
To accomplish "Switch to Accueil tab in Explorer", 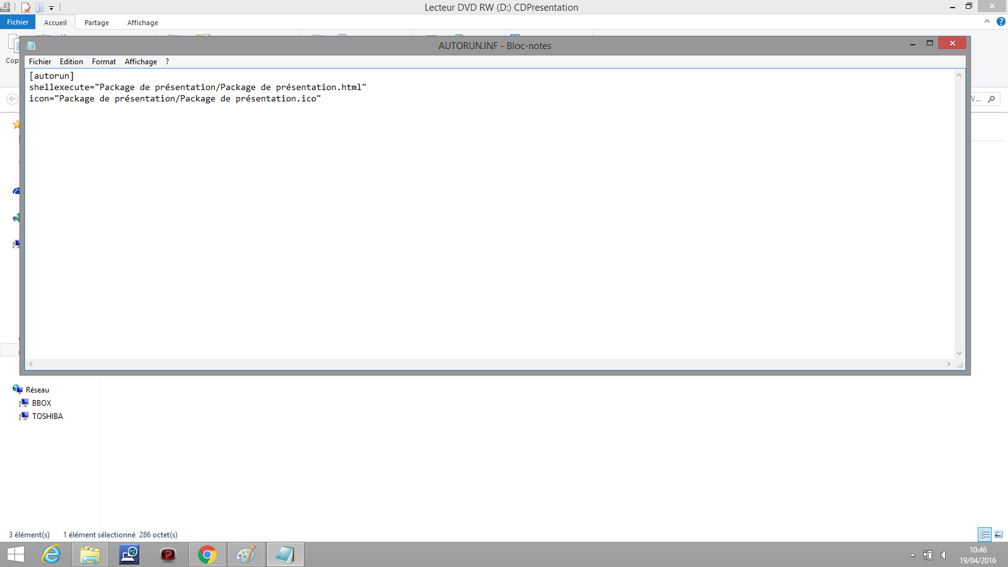I will [55, 23].
